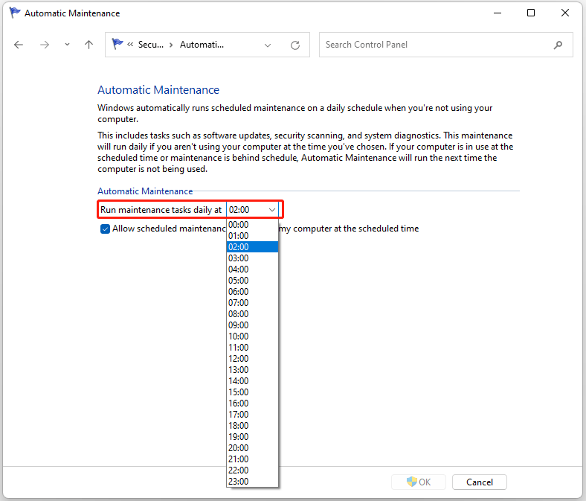Expand the address bar history dropdown
The image size is (586, 501).
click(268, 45)
